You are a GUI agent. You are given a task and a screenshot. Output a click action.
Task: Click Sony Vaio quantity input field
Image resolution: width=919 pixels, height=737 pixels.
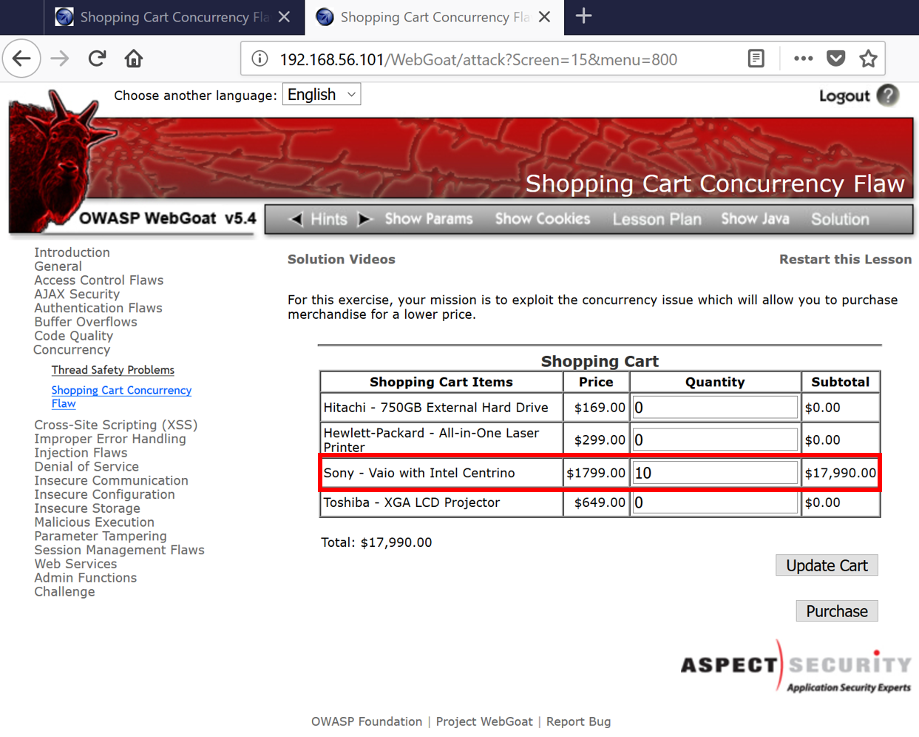(x=714, y=473)
